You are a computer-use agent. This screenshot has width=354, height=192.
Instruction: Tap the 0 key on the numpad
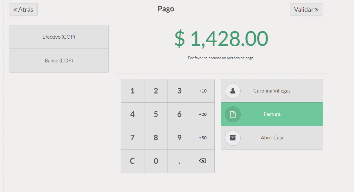(156, 161)
